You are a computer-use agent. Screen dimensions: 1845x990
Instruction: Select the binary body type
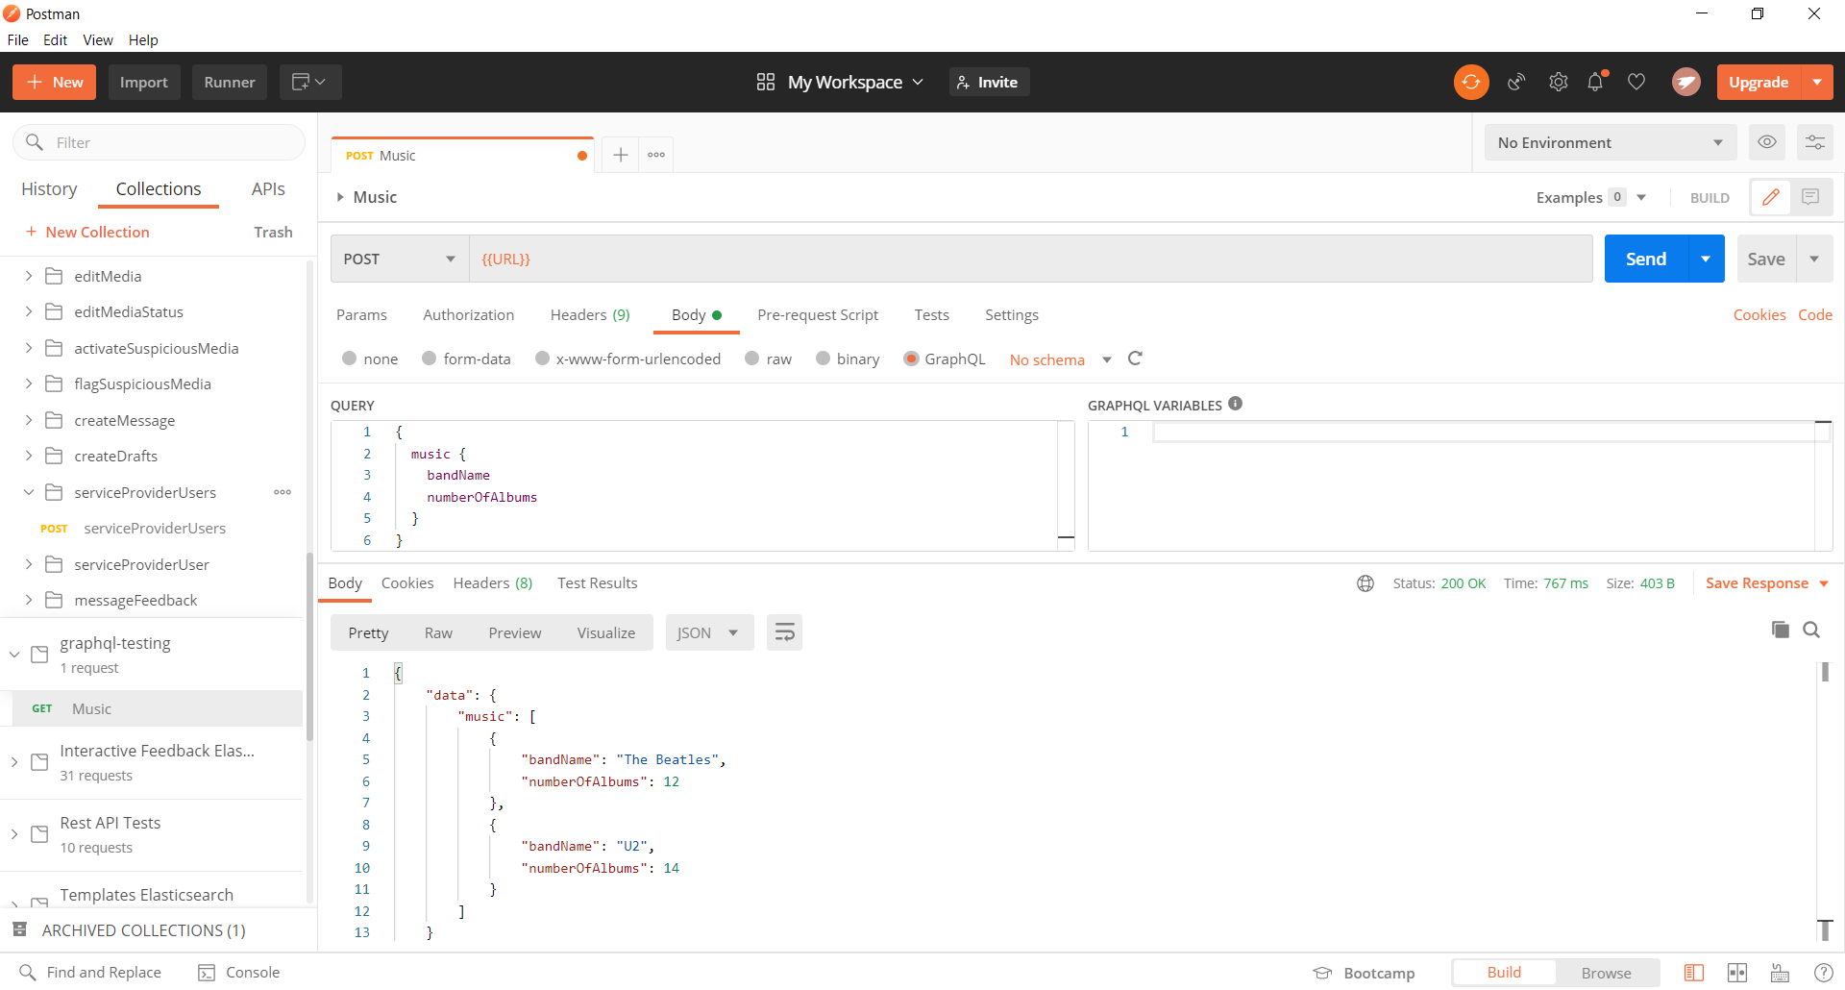(823, 359)
